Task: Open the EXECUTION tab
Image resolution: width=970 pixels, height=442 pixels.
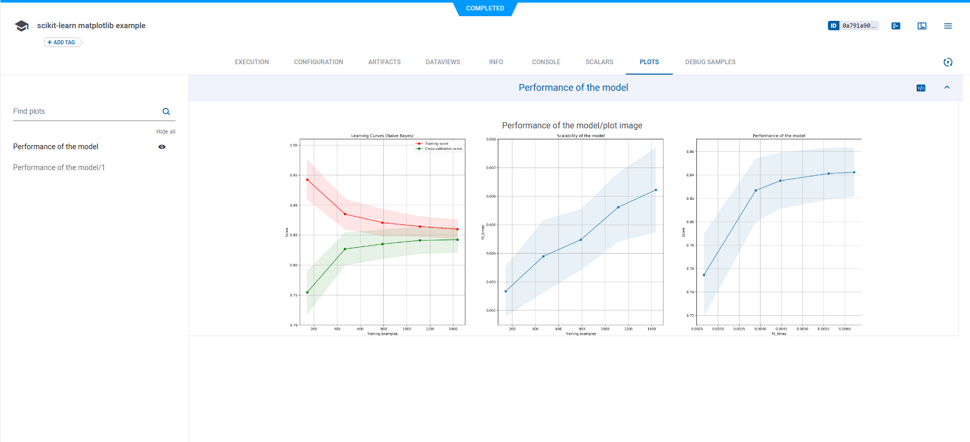Action: [x=252, y=62]
